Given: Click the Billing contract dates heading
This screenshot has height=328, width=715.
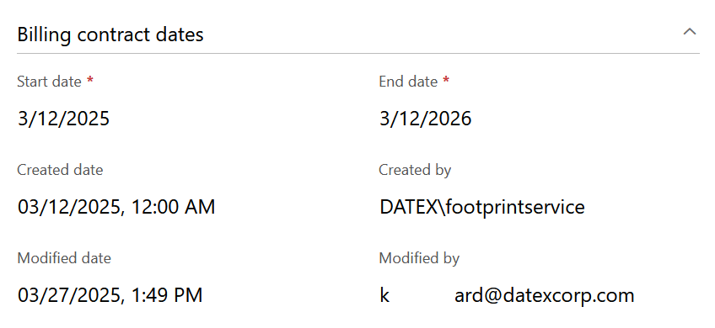Looking at the screenshot, I should (x=110, y=35).
